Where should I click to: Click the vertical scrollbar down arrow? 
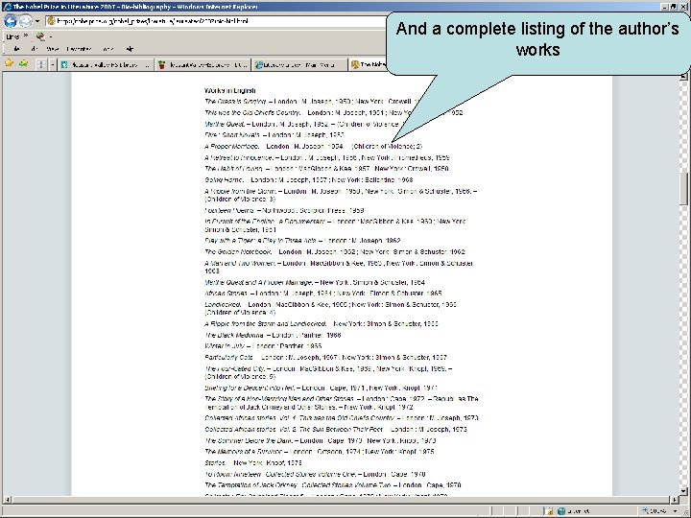pyautogui.click(x=683, y=490)
